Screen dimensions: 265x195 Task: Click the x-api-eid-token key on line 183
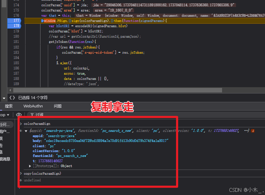pyautogui.click(x=99, y=53)
